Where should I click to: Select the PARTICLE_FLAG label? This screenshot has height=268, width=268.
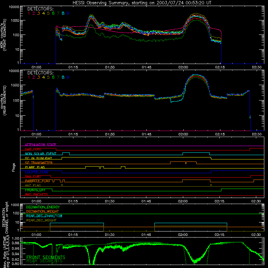[38, 181]
